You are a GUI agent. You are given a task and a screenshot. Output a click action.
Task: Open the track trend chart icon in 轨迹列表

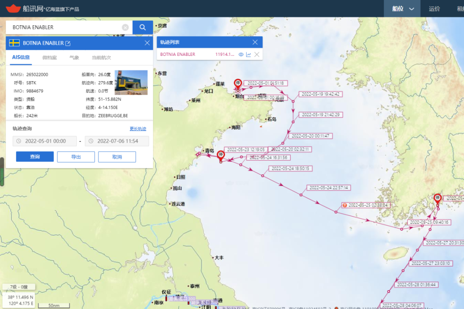point(248,54)
